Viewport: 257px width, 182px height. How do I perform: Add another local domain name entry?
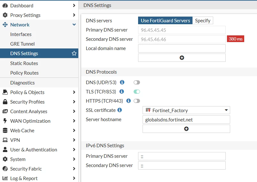[182, 58]
